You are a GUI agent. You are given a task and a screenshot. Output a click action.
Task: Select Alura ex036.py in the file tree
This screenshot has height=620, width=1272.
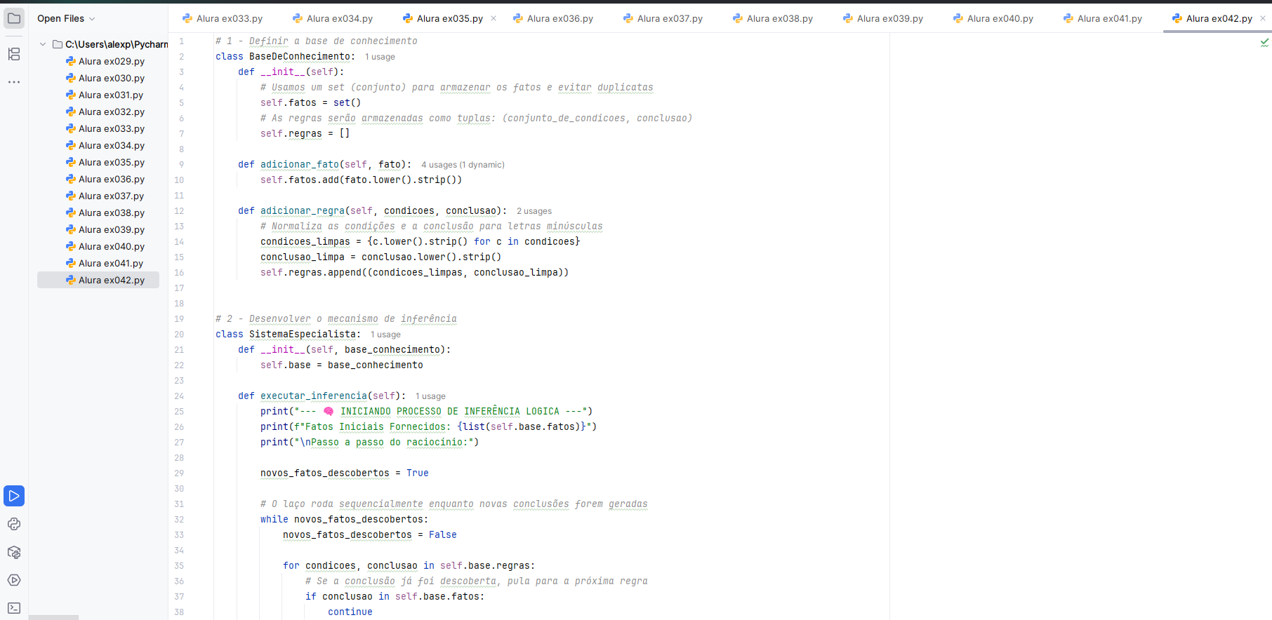point(105,179)
